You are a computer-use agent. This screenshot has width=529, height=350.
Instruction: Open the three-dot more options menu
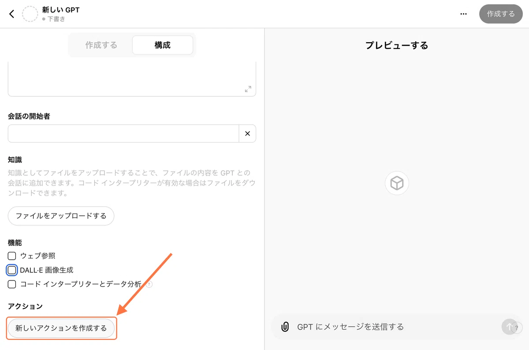coord(463,14)
